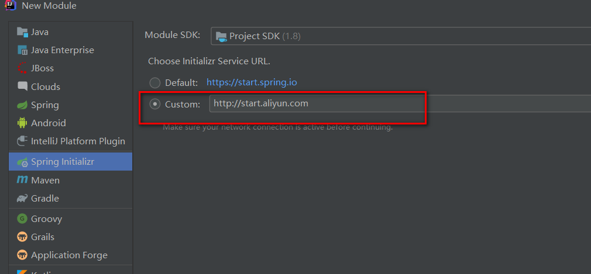Select Gradle module type
591x274 pixels.
click(x=70, y=199)
